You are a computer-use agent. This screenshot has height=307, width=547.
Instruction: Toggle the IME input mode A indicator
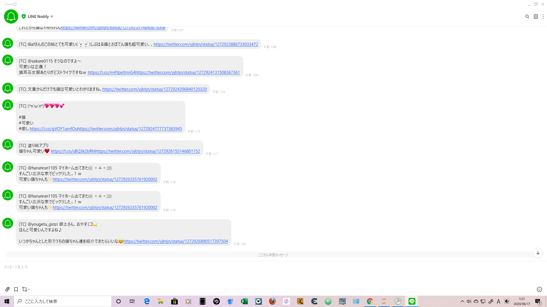[499, 301]
